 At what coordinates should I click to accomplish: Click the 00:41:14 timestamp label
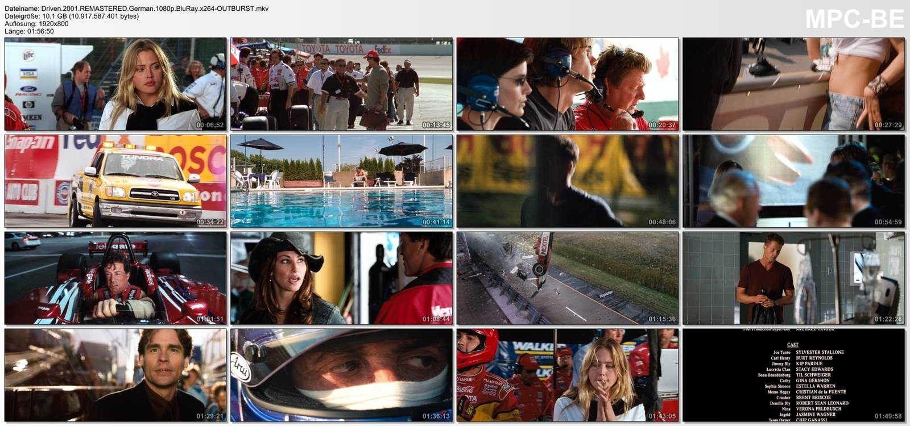tap(436, 222)
